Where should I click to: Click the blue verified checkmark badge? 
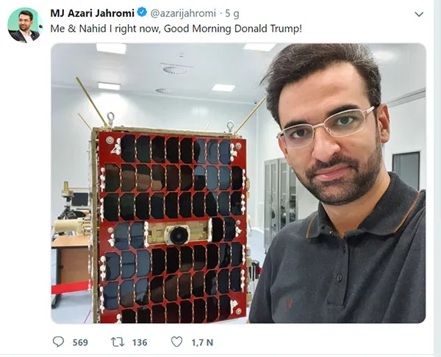coord(142,12)
